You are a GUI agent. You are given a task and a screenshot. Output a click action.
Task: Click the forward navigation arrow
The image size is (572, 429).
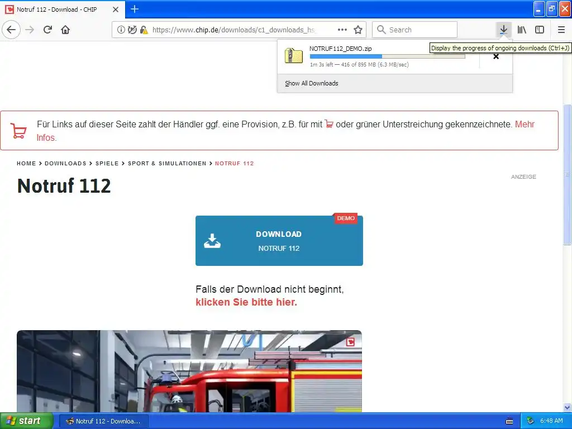pos(30,30)
